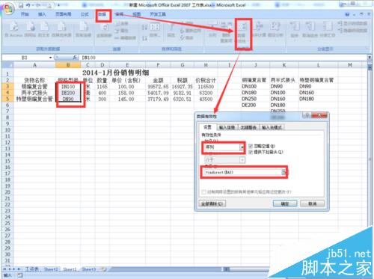Switch to the 页面布局 (Page Layout) ribbon tab

64,14
